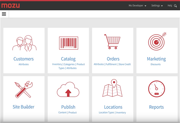Open the Catalog section title
The image size is (180, 123).
68,59
